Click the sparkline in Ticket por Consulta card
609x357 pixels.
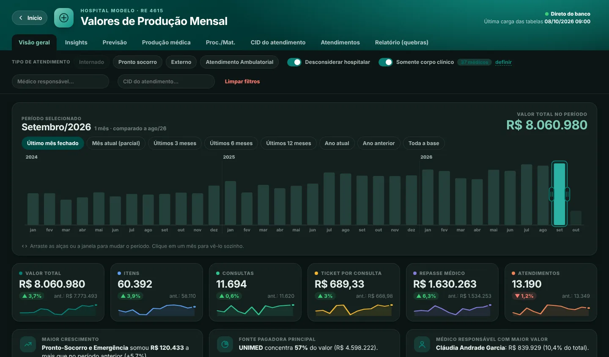(354, 310)
